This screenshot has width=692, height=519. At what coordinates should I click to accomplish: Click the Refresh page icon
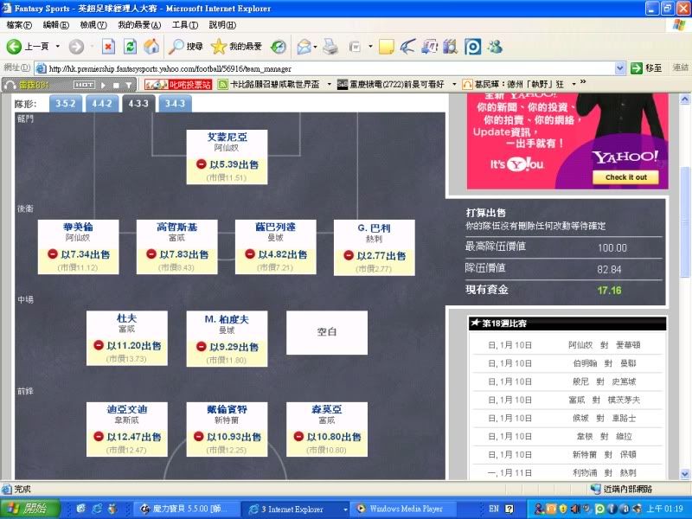pyautogui.click(x=130, y=47)
